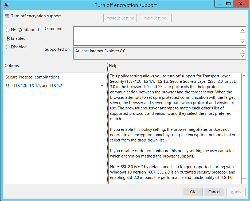This screenshot has height=201, width=250.
Task: Go to Next Setting
Action: 155,18
